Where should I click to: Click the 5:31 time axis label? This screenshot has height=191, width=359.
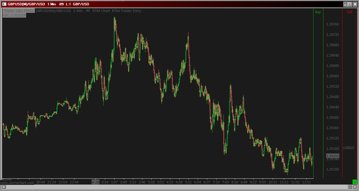pos(188,182)
